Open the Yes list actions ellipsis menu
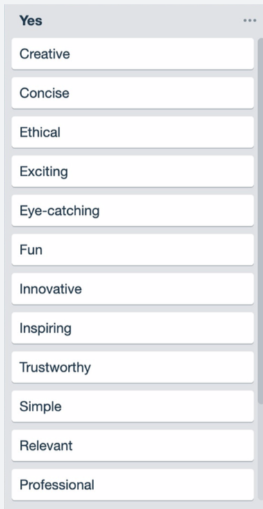Viewport: 263px width, 509px height. tap(250, 20)
